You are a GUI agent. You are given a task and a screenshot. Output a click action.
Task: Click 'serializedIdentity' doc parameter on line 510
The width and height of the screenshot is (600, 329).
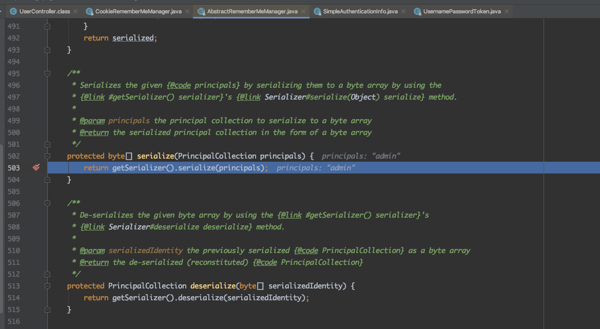(x=146, y=250)
